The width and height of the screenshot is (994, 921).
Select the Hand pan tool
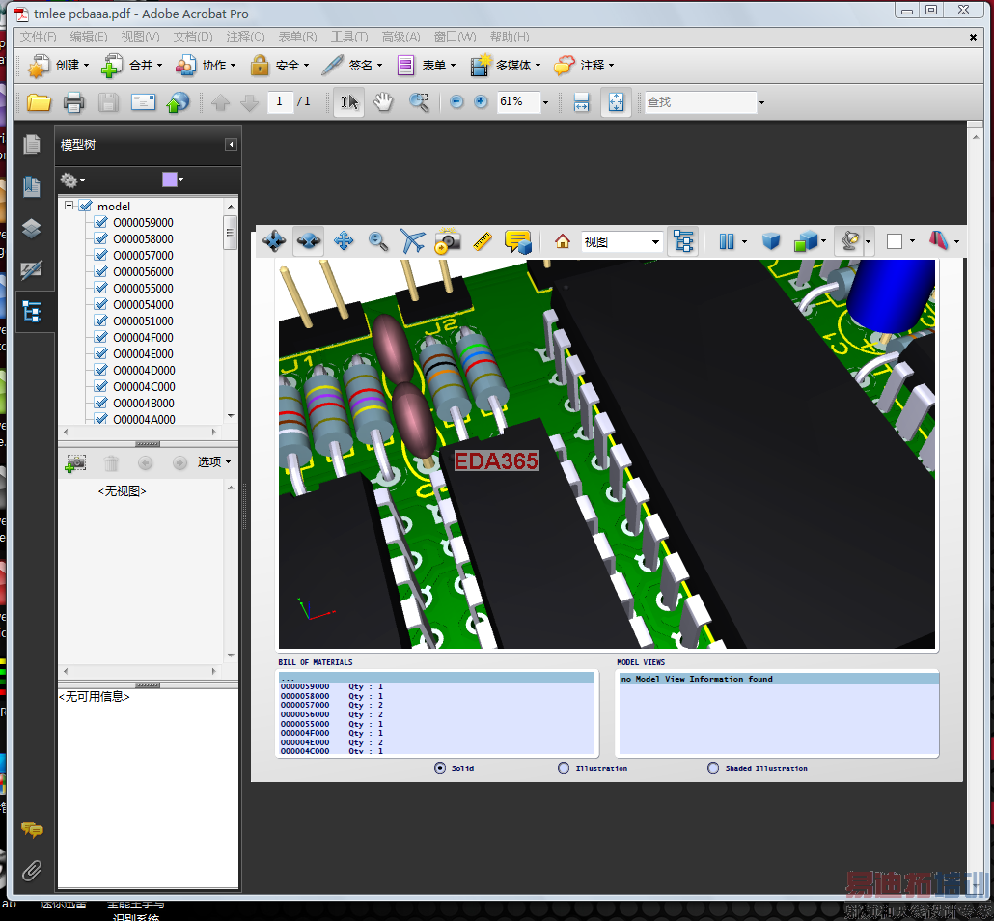(x=384, y=102)
